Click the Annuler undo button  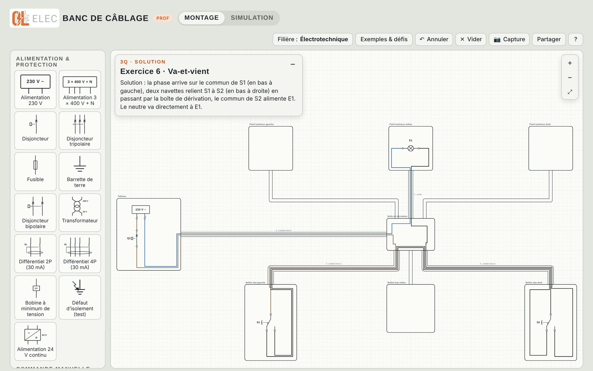[x=434, y=39]
